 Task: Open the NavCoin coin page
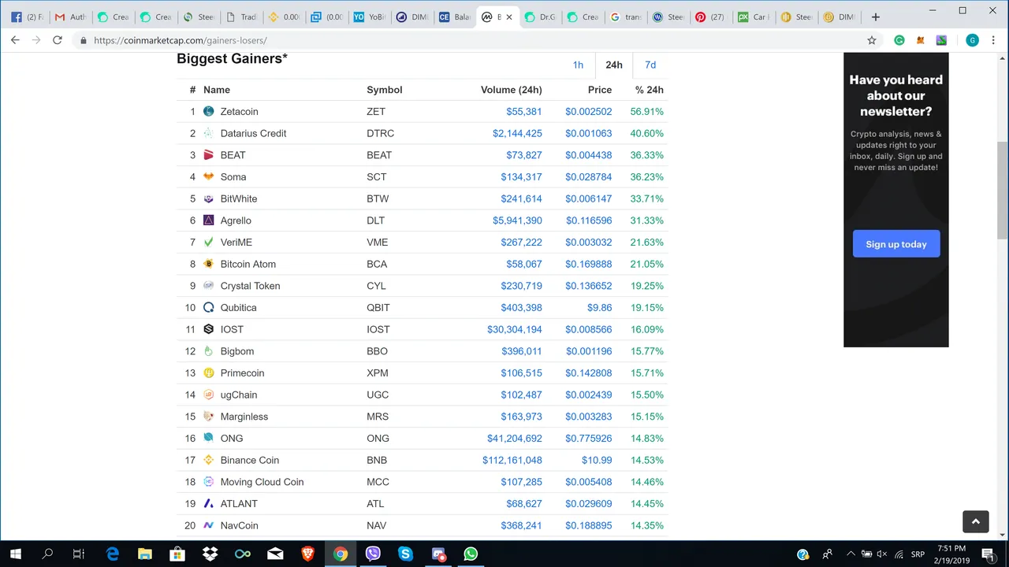[x=240, y=525]
